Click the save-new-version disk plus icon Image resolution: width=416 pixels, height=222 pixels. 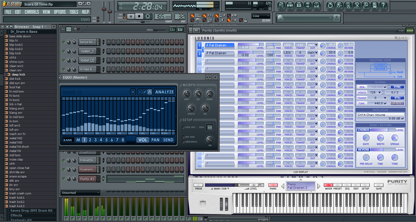(x=339, y=5)
